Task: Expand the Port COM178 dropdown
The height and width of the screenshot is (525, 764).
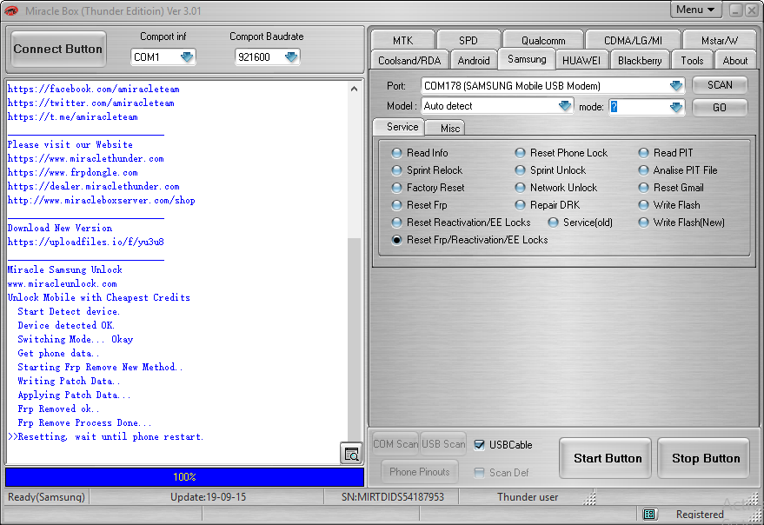Action: pyautogui.click(x=676, y=86)
